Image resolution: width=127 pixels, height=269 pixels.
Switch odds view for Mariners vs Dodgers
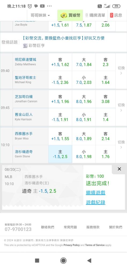pos(121,145)
